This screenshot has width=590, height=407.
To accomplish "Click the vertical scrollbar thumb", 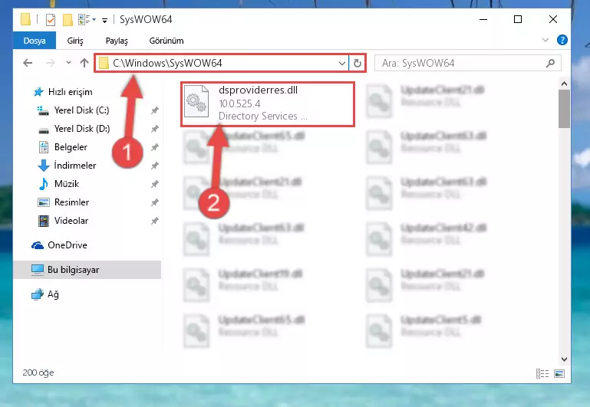I will (564, 109).
